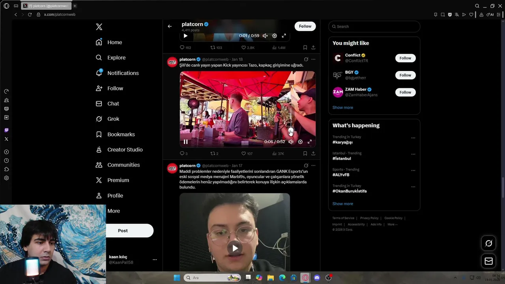Image resolution: width=505 pixels, height=284 pixels.
Task: Open Grok explain icon on Jan 18 post
Action: tap(306, 60)
